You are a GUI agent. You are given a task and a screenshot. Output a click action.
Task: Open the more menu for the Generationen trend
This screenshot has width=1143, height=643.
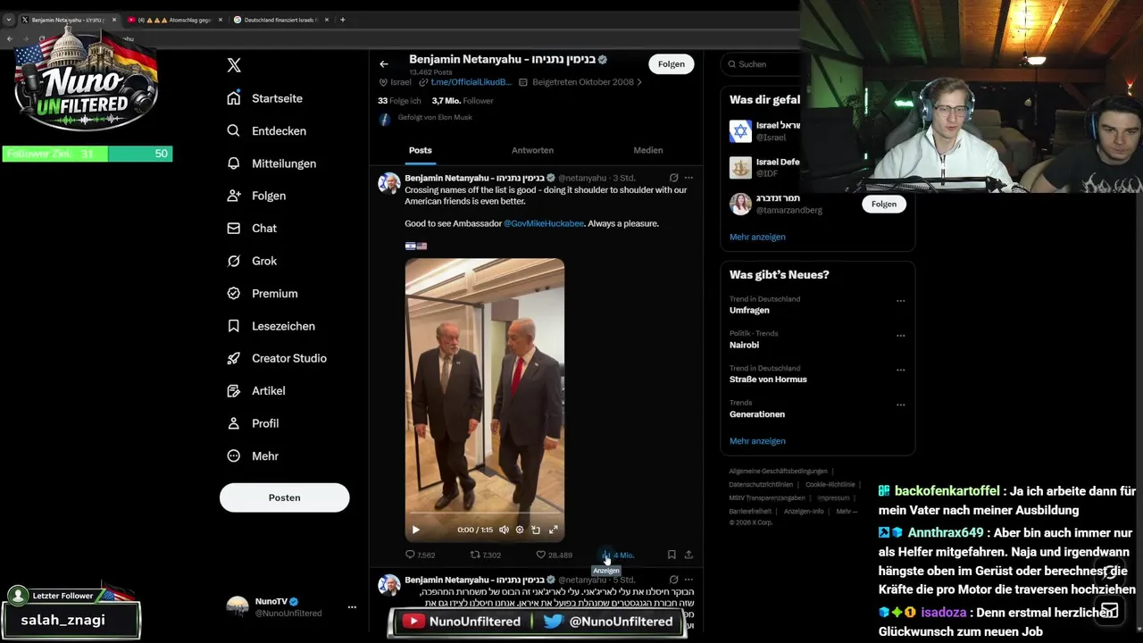[x=900, y=405]
